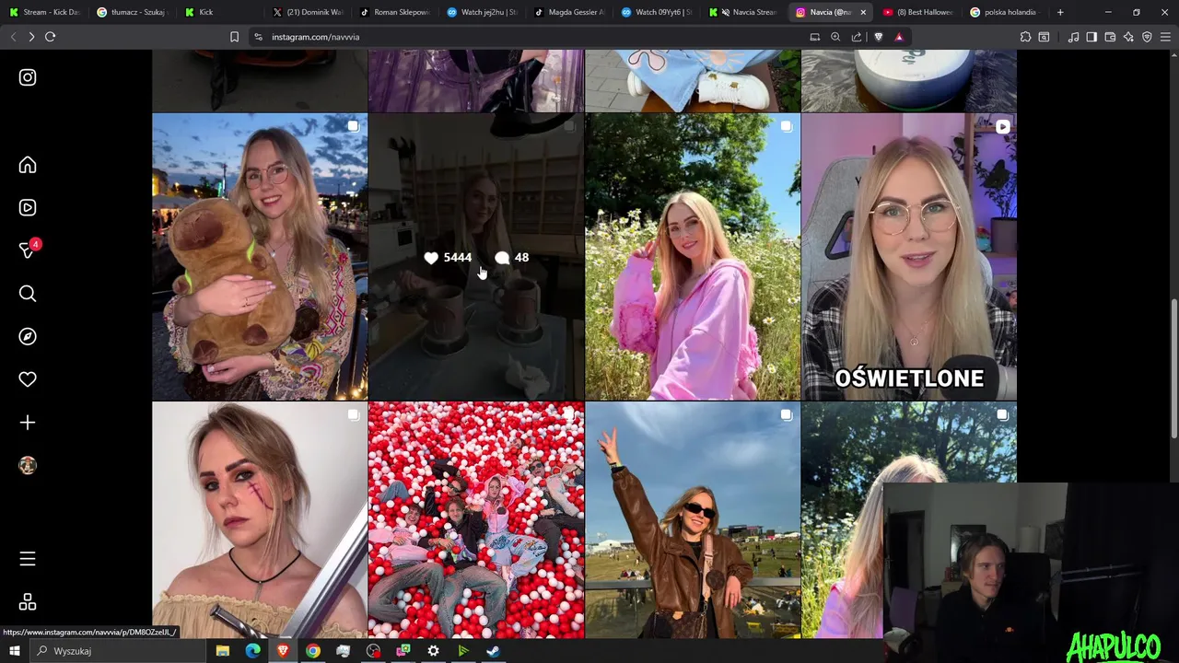The height and width of the screenshot is (663, 1179).
Task: Open Instagram home via logo icon
Action: coord(28,77)
